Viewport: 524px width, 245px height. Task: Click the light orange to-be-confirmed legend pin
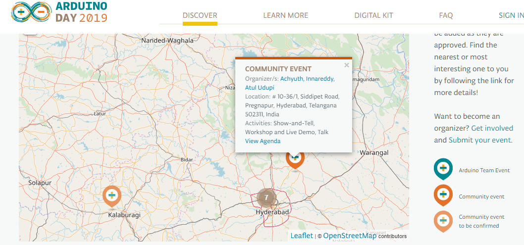(x=443, y=221)
